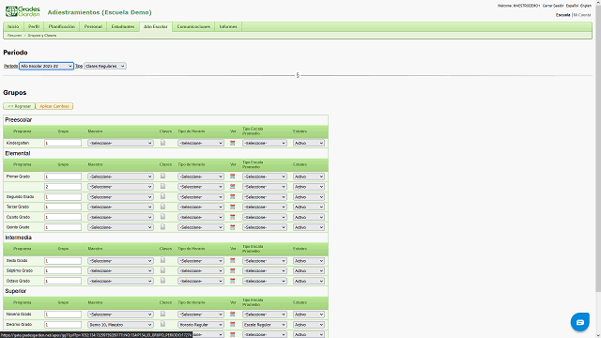601x338 pixels.
Task: Open classes icon for Séptimo Grado
Action: (162, 270)
